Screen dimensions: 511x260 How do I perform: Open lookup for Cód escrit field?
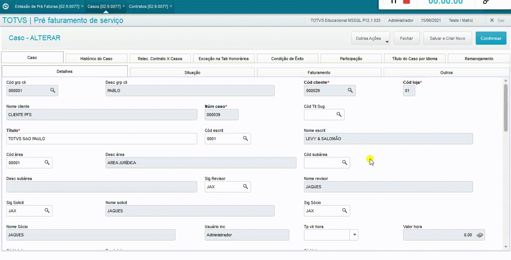click(x=245, y=139)
